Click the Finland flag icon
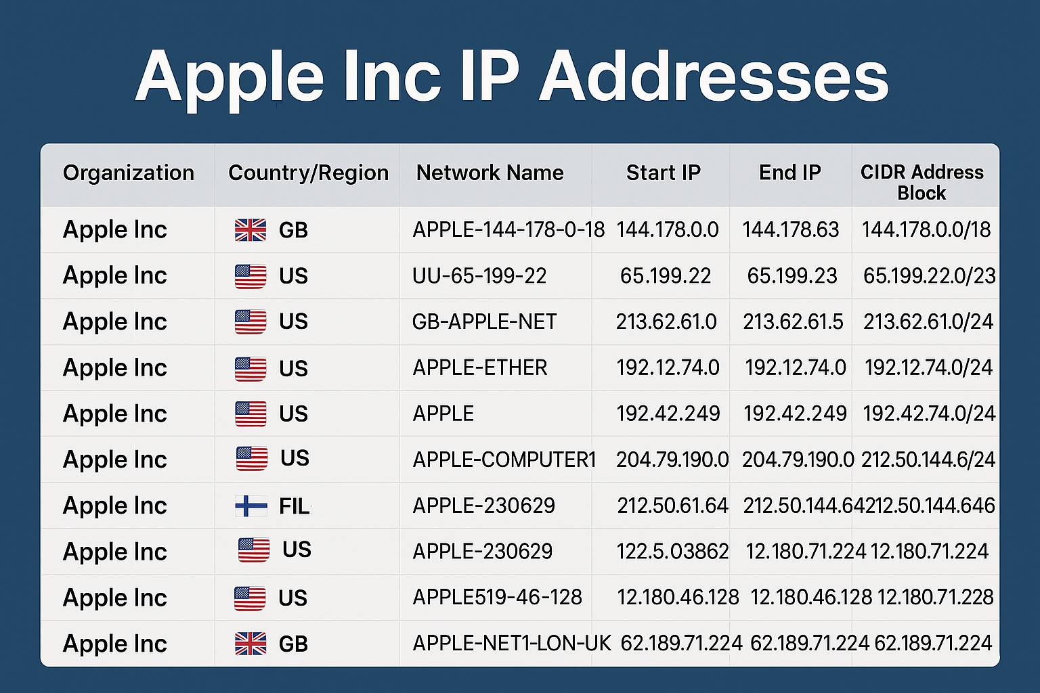 (x=251, y=506)
